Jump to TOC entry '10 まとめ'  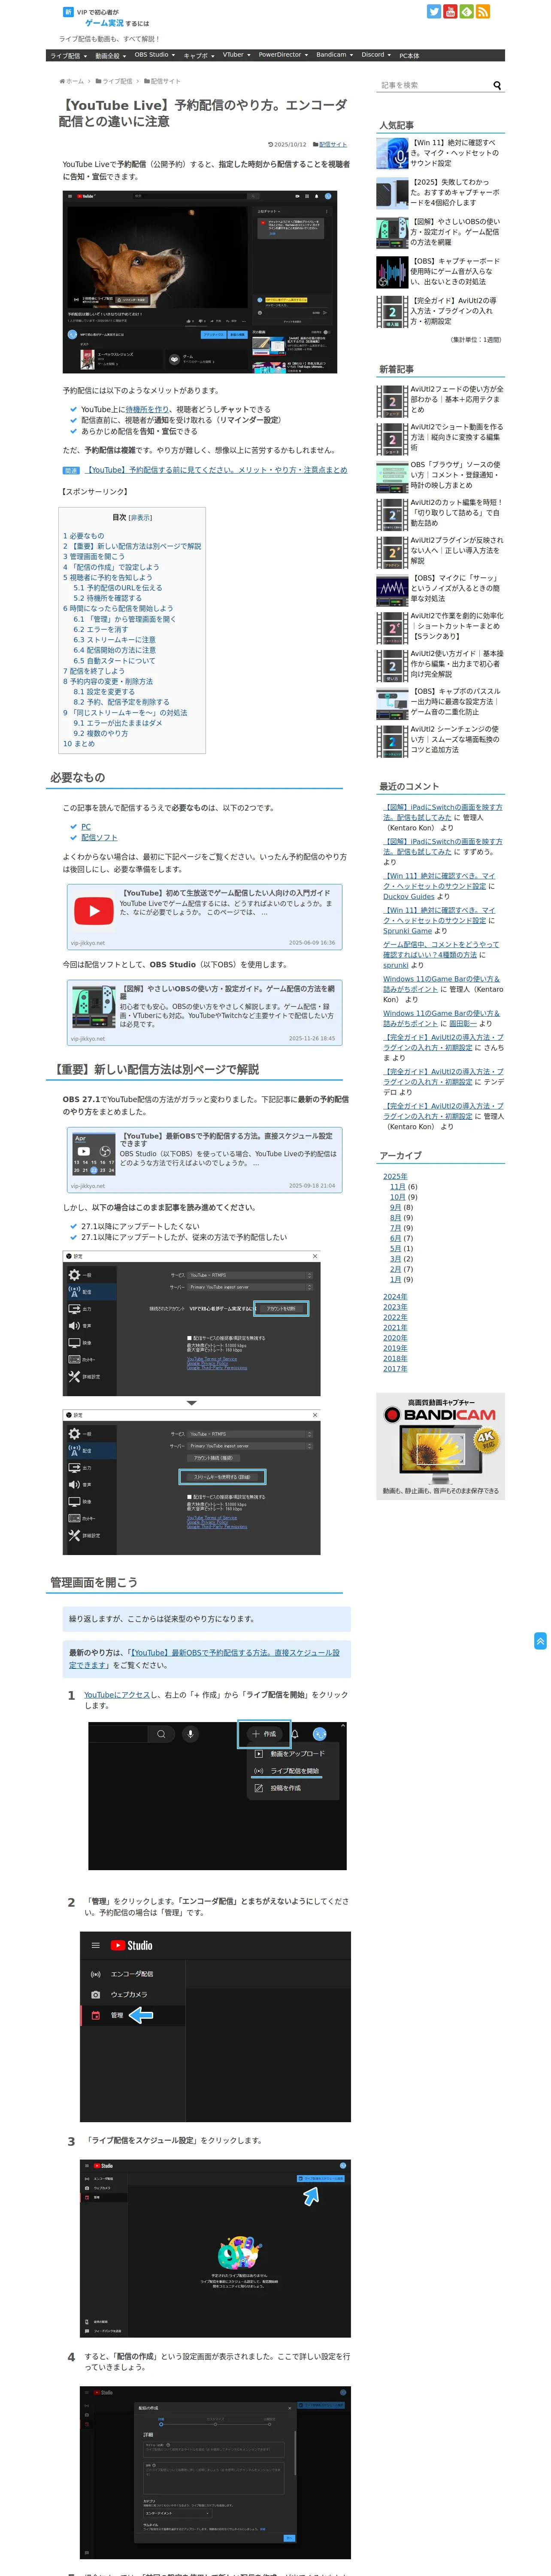79,744
